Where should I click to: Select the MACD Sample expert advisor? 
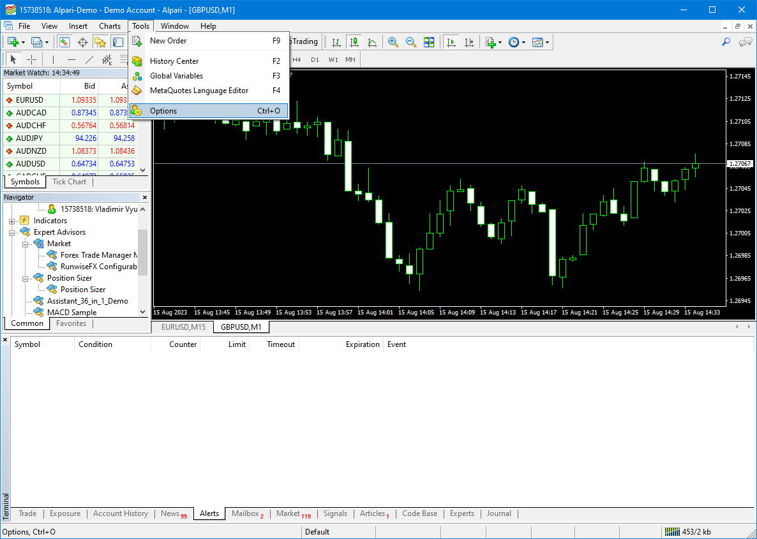point(71,312)
